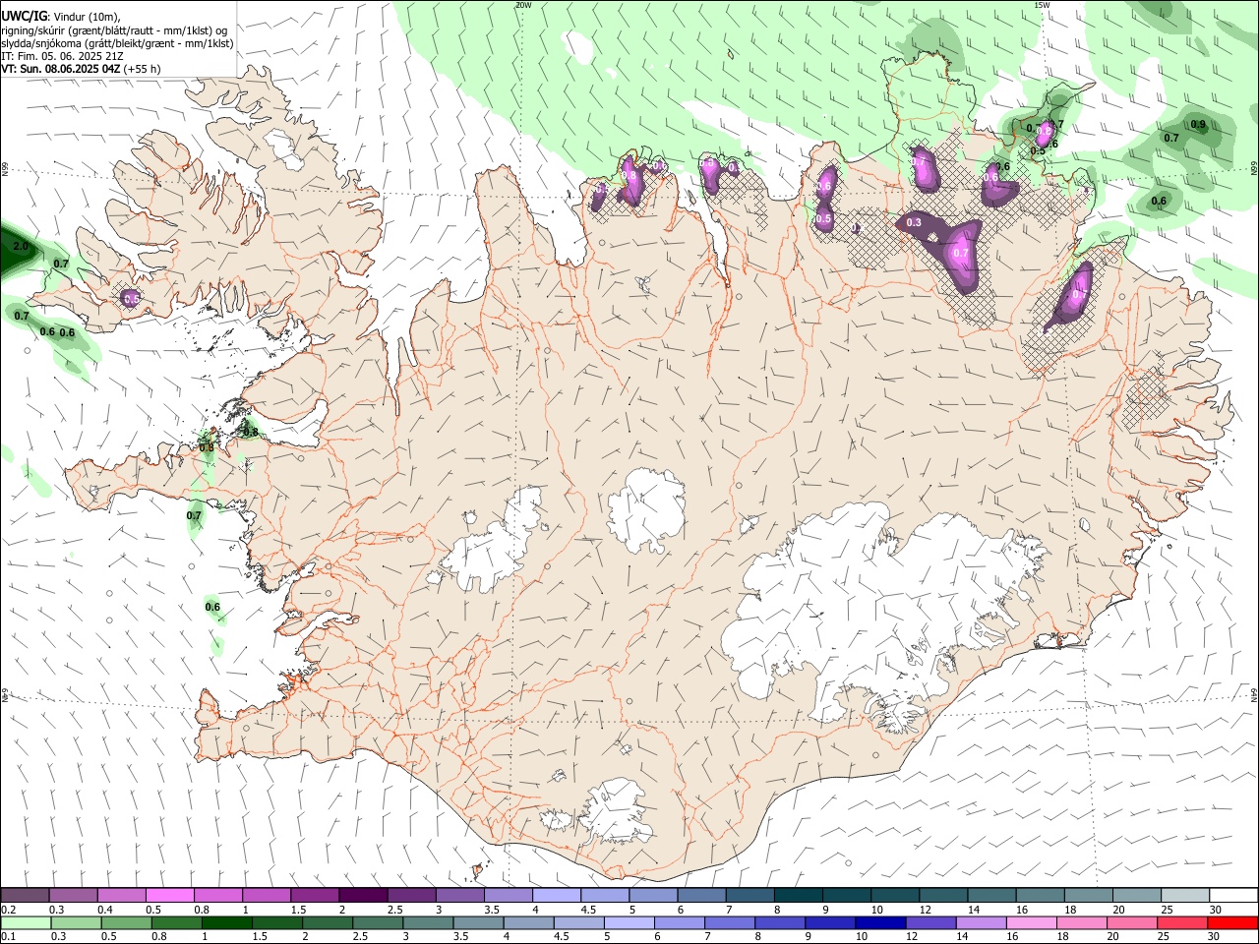Click the 'UWC/IG: Vindur (10m),' title text

tap(61, 16)
